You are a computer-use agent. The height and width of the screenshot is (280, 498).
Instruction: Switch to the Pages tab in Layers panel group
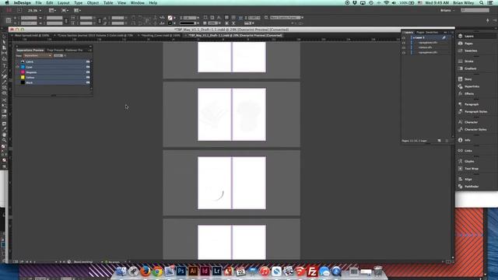(x=420, y=33)
